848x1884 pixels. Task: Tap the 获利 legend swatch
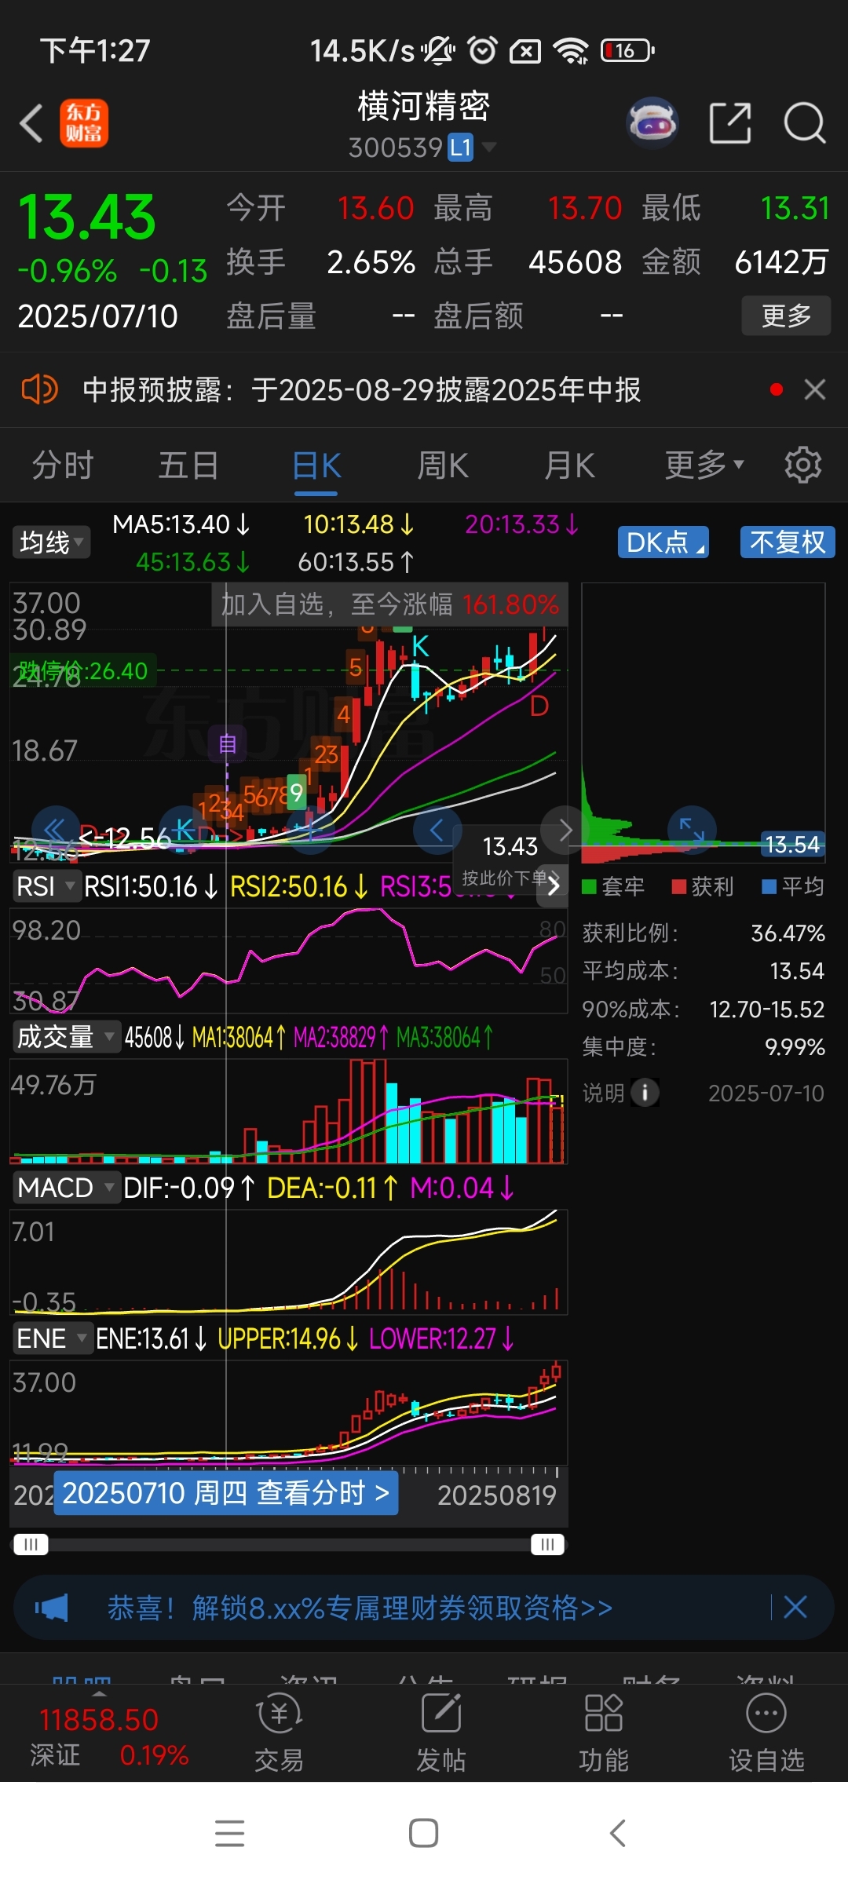click(679, 886)
